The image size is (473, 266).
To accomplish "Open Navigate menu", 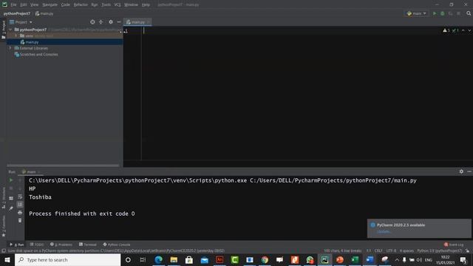I will [x=50, y=4].
